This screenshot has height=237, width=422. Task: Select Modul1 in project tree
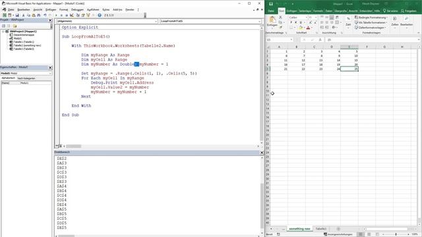(x=18, y=38)
